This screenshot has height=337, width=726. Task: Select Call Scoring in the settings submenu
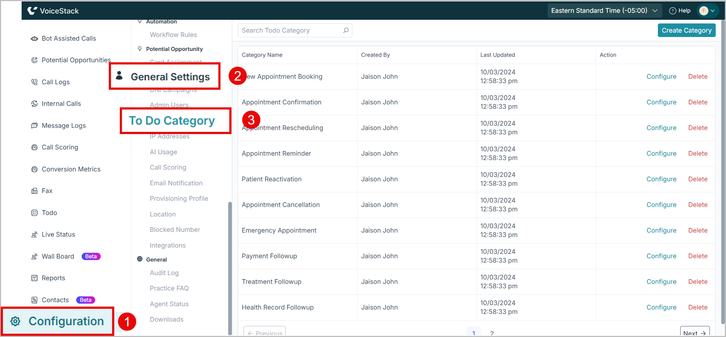click(x=168, y=167)
